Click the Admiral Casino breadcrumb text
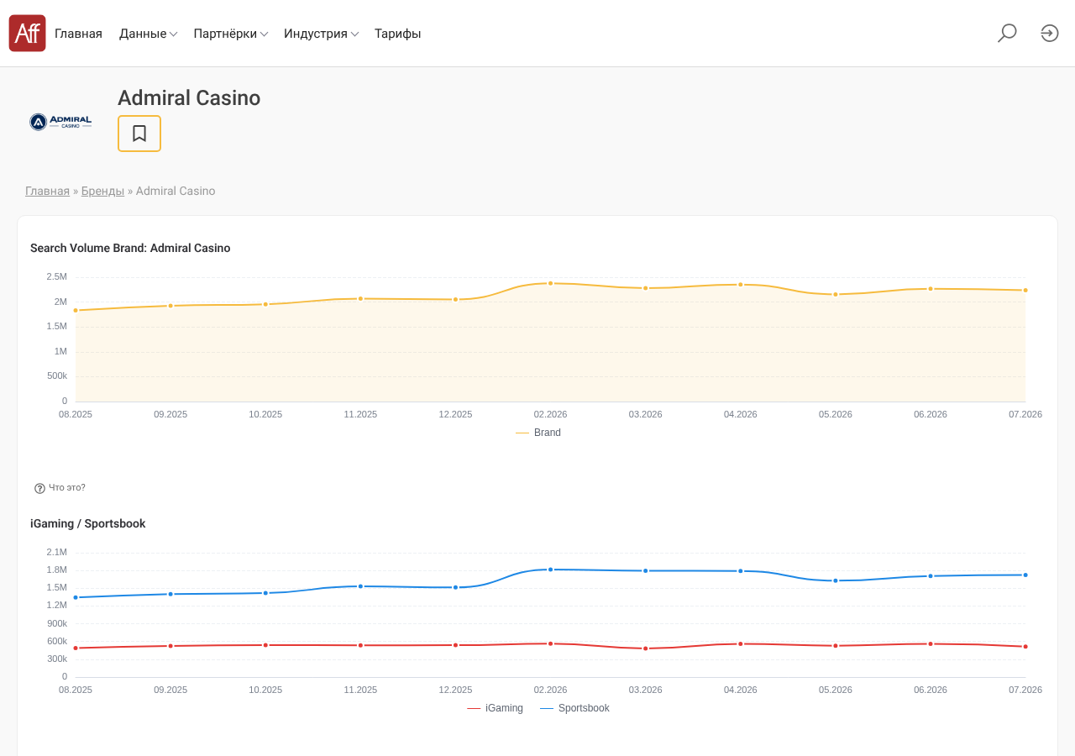Image resolution: width=1075 pixels, height=756 pixels. 176,191
